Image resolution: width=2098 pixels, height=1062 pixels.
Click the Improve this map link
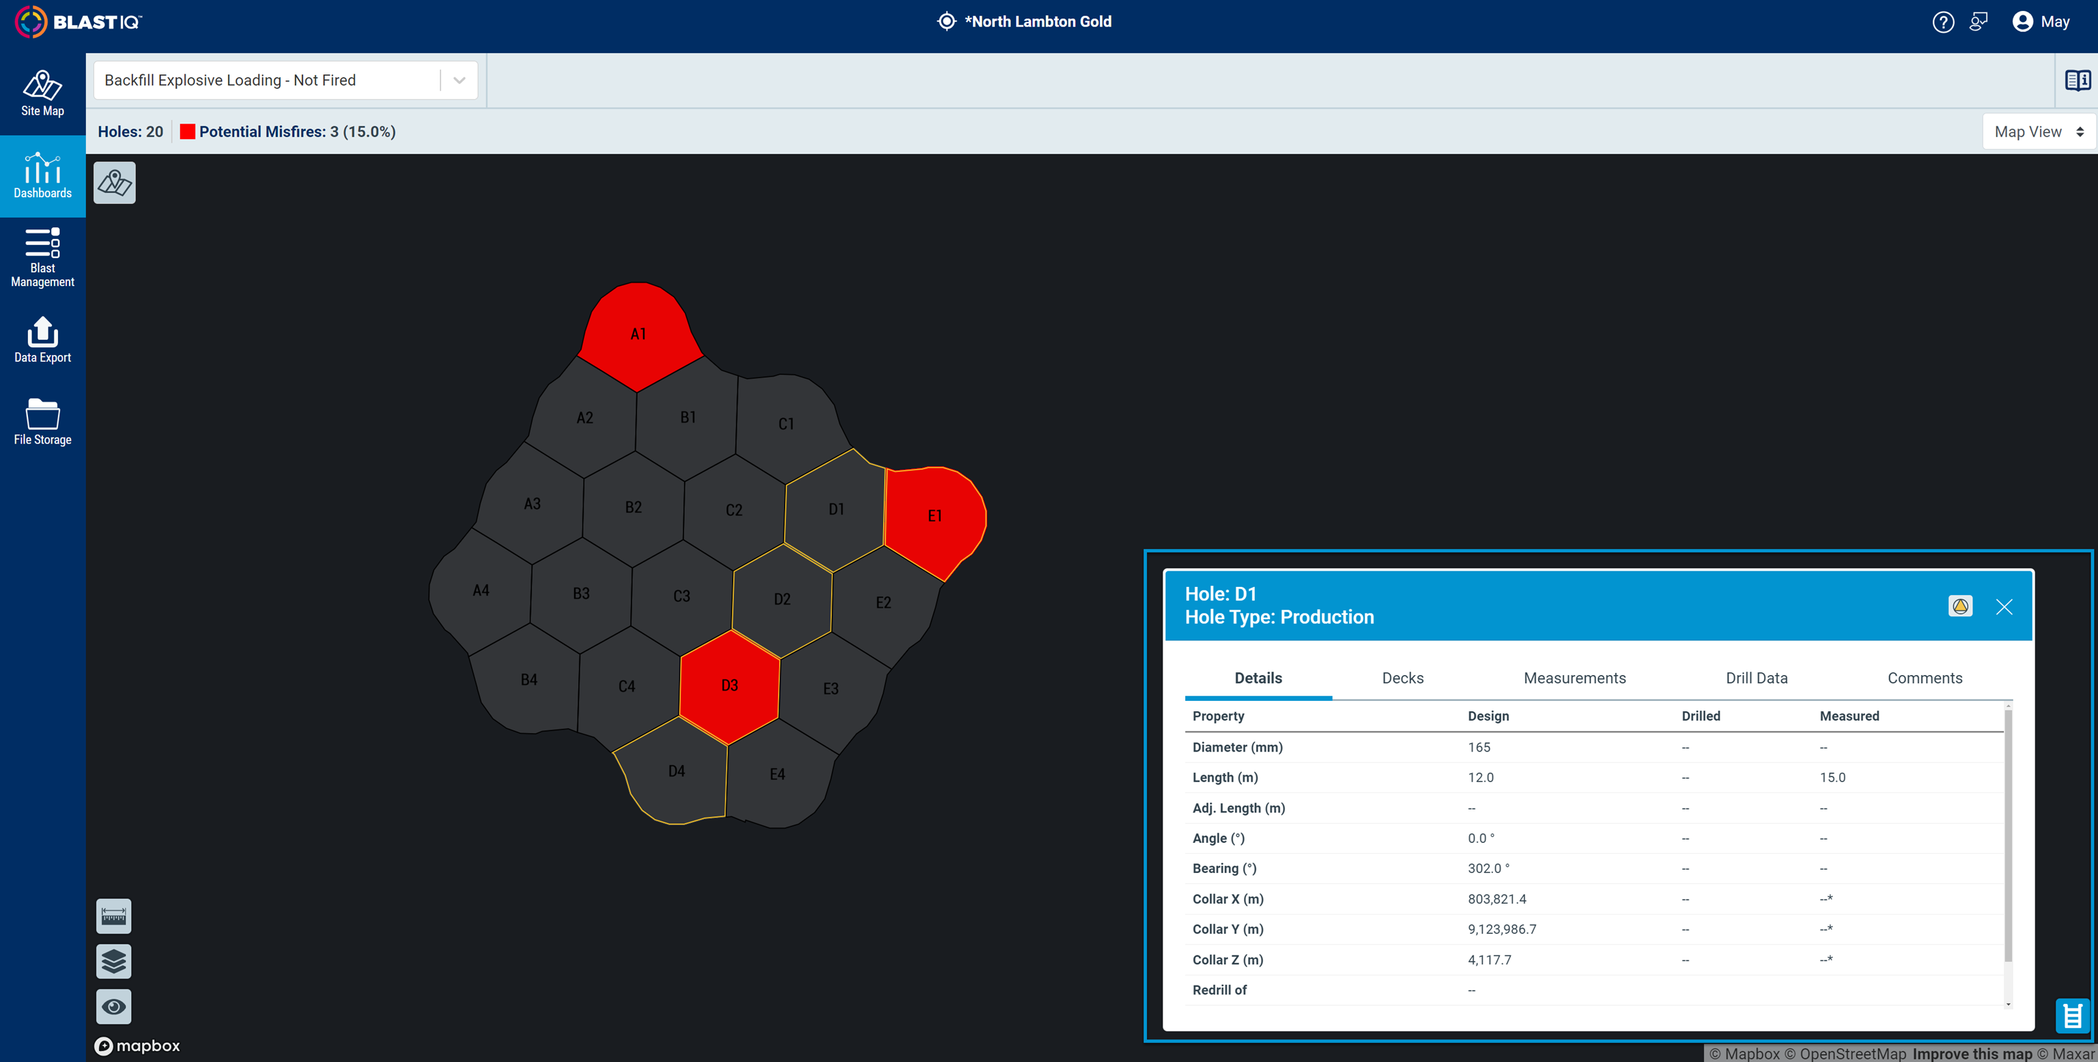coord(1972,1054)
